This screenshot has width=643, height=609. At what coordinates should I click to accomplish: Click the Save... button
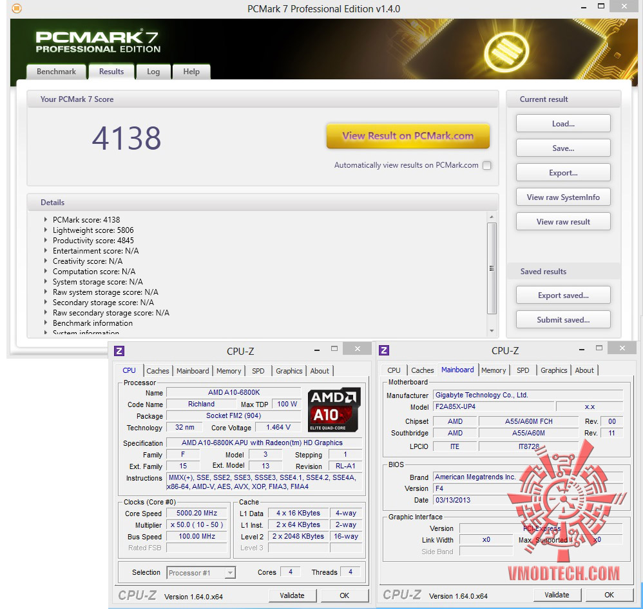[x=563, y=148]
